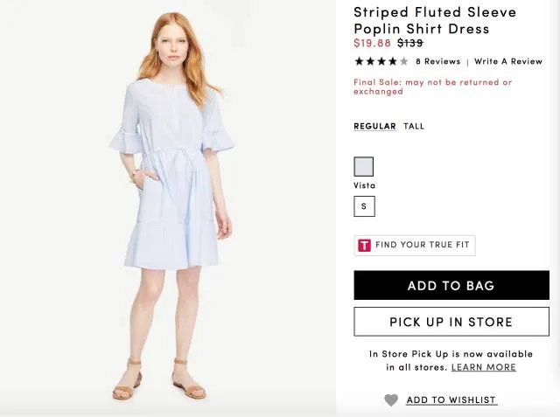Click the crossed-out $139 original price
The image size is (560, 417).
tap(410, 43)
